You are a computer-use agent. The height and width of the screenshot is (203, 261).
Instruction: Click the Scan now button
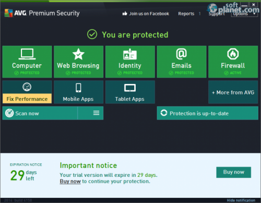[40, 113]
